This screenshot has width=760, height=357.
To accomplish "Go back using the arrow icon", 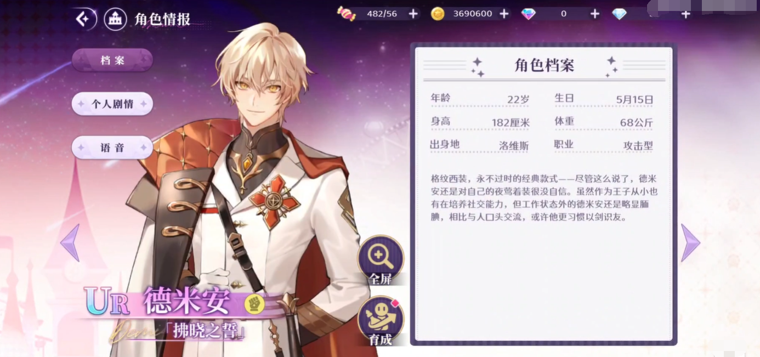I will pos(83,19).
